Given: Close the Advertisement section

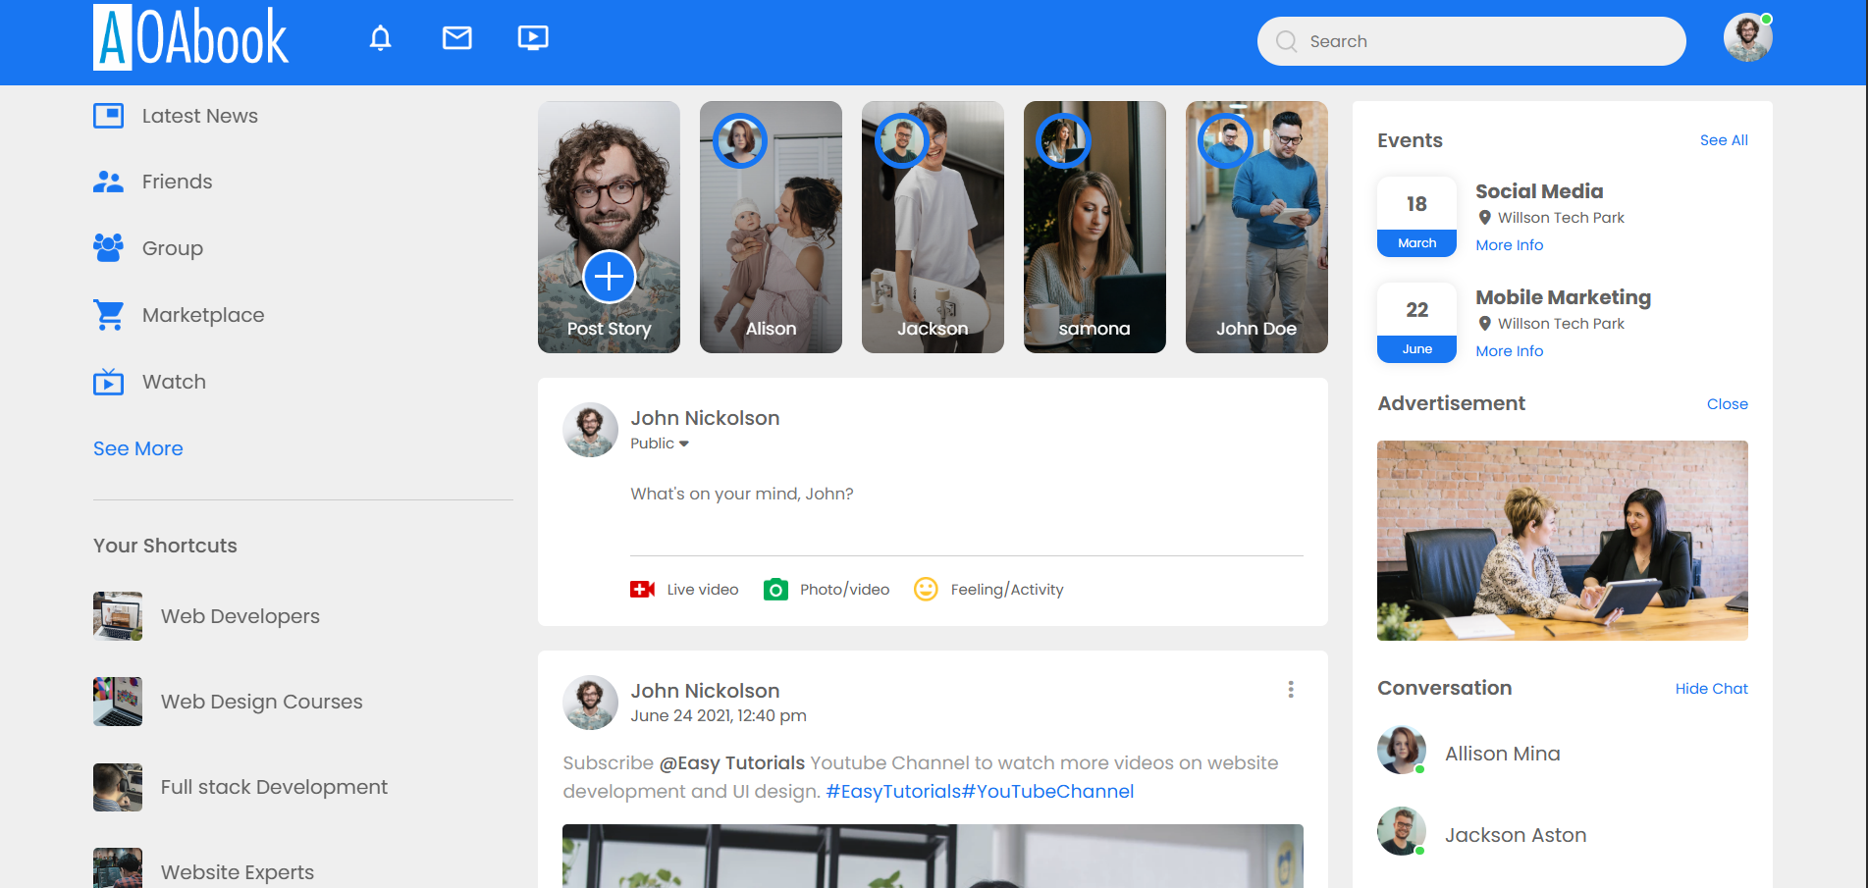Looking at the screenshot, I should (1727, 404).
